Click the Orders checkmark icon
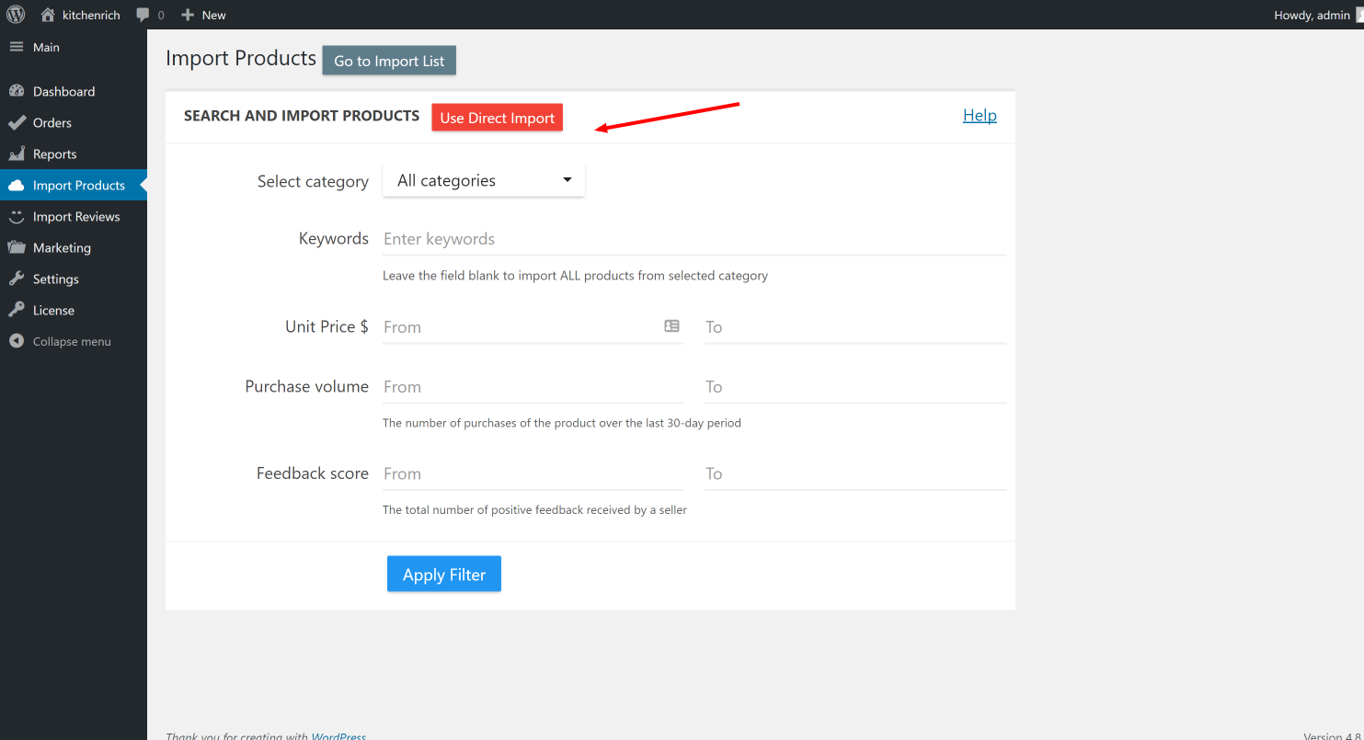 click(17, 122)
